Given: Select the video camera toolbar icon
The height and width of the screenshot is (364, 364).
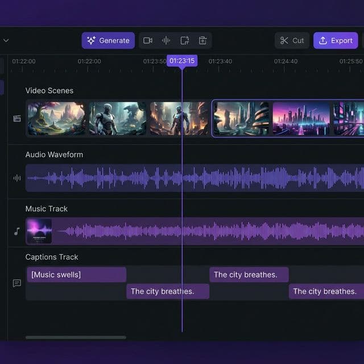Looking at the screenshot, I should tap(148, 40).
